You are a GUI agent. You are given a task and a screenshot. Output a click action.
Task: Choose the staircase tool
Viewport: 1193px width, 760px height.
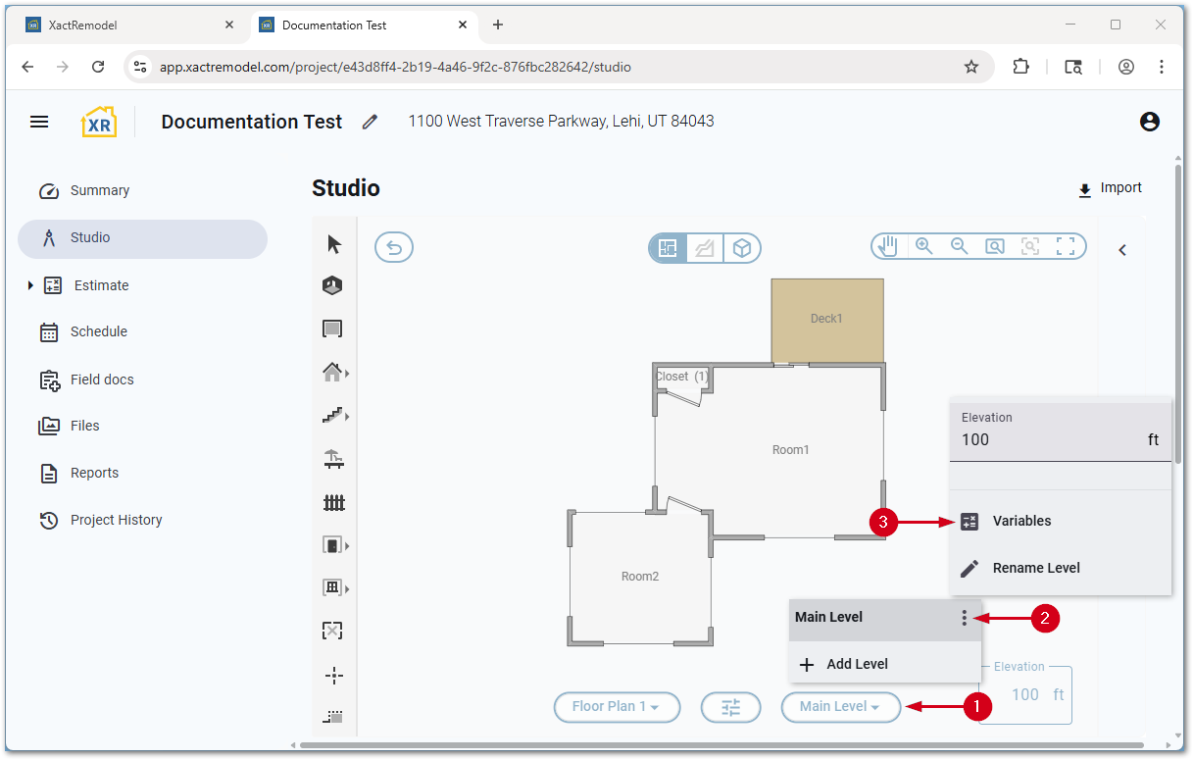[x=333, y=415]
